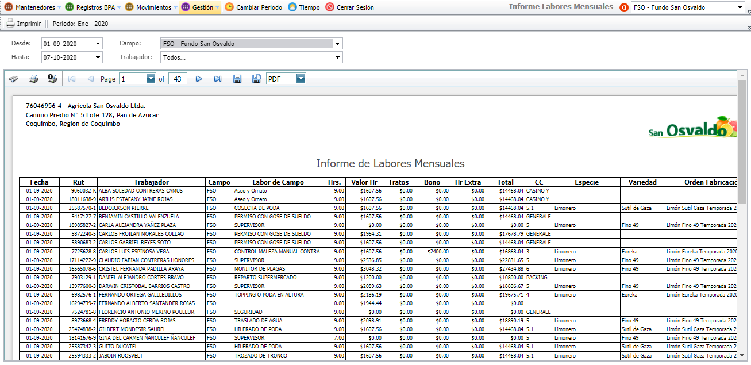Click the Informe de Labores Mensuales report title
This screenshot has width=751, height=365.
coord(390,164)
